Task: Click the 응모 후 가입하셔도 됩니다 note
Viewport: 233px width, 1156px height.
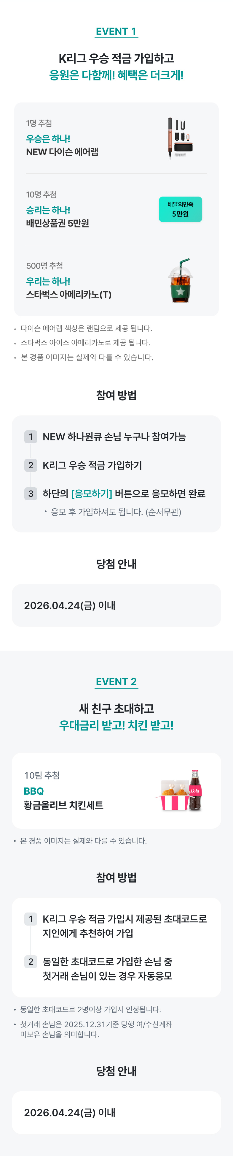Action: [x=116, y=512]
